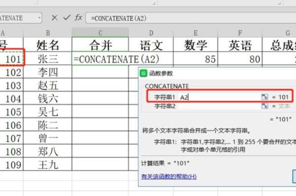Screen dimensions: 296x196
Task: Open 有关该函数的帮助(H) link
Action: tap(169, 177)
